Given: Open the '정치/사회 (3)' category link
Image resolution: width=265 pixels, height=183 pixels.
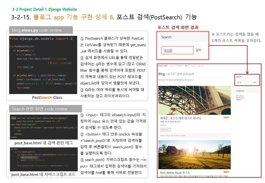Looking at the screenshot, I should [x=240, y=96].
